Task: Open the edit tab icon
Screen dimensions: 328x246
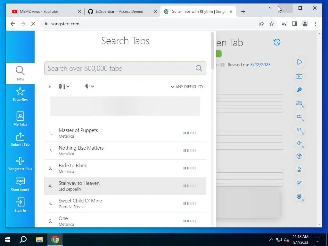Action: pos(299,183)
